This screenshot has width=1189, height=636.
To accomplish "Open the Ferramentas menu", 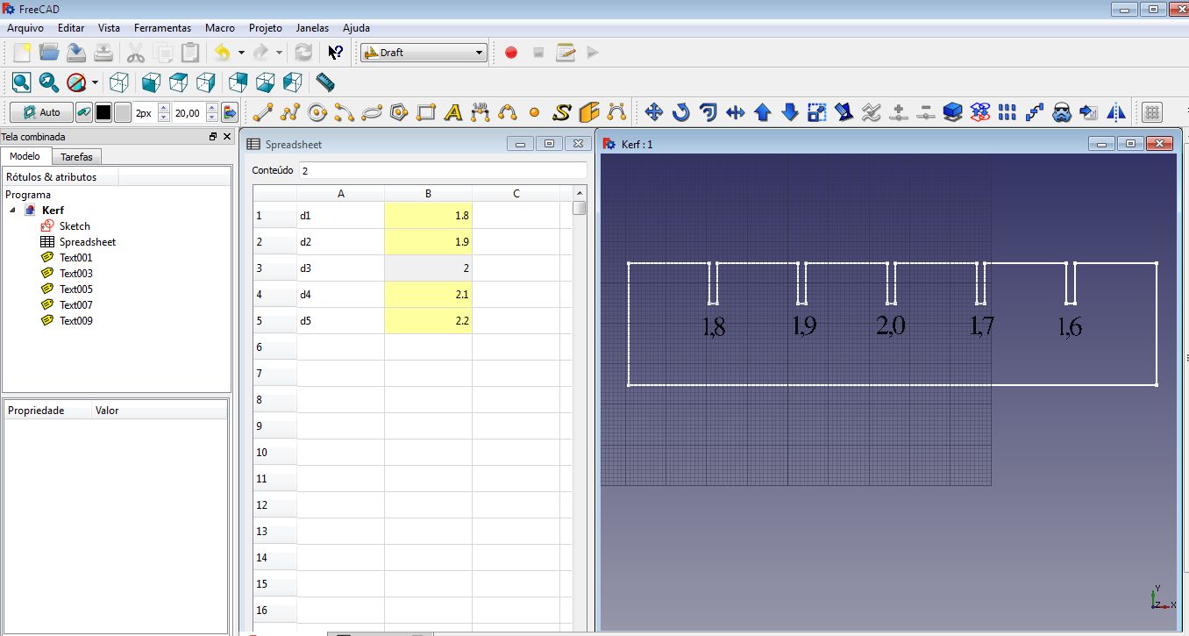I will tap(162, 28).
